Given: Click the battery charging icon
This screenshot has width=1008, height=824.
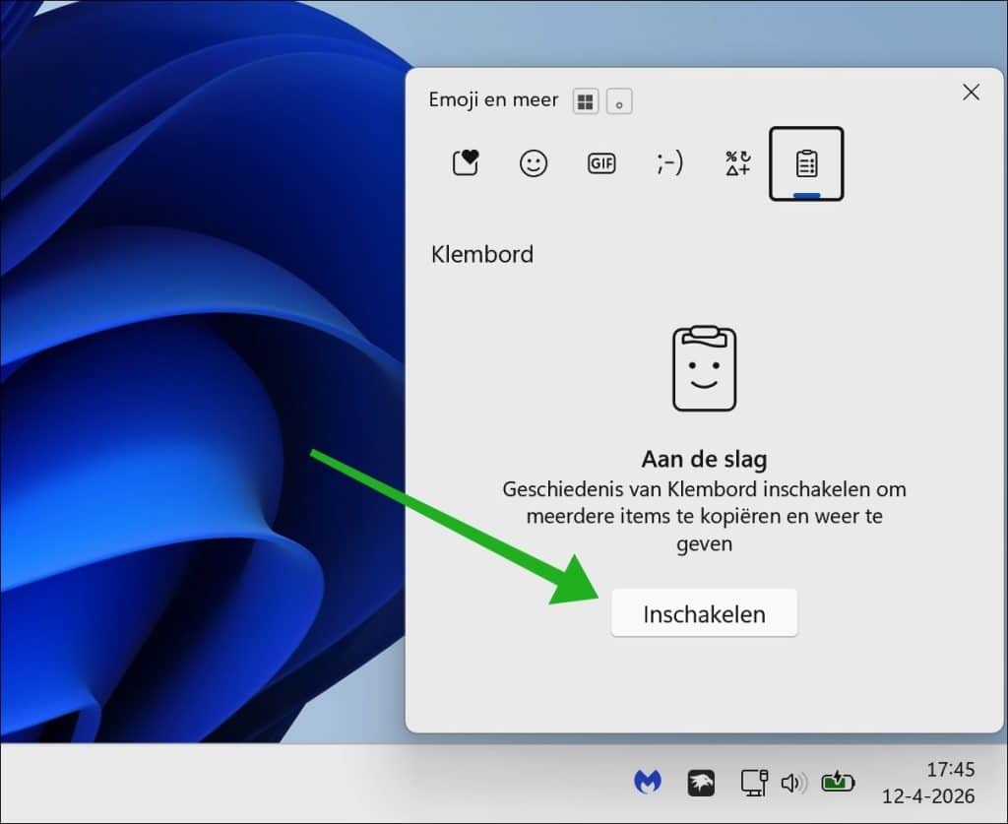Looking at the screenshot, I should pyautogui.click(x=839, y=783).
